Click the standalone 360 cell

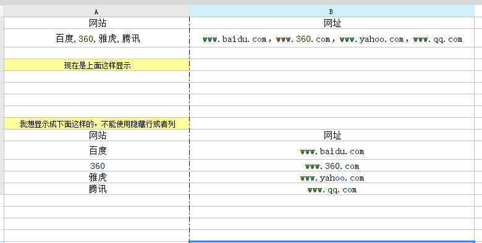tap(96, 166)
